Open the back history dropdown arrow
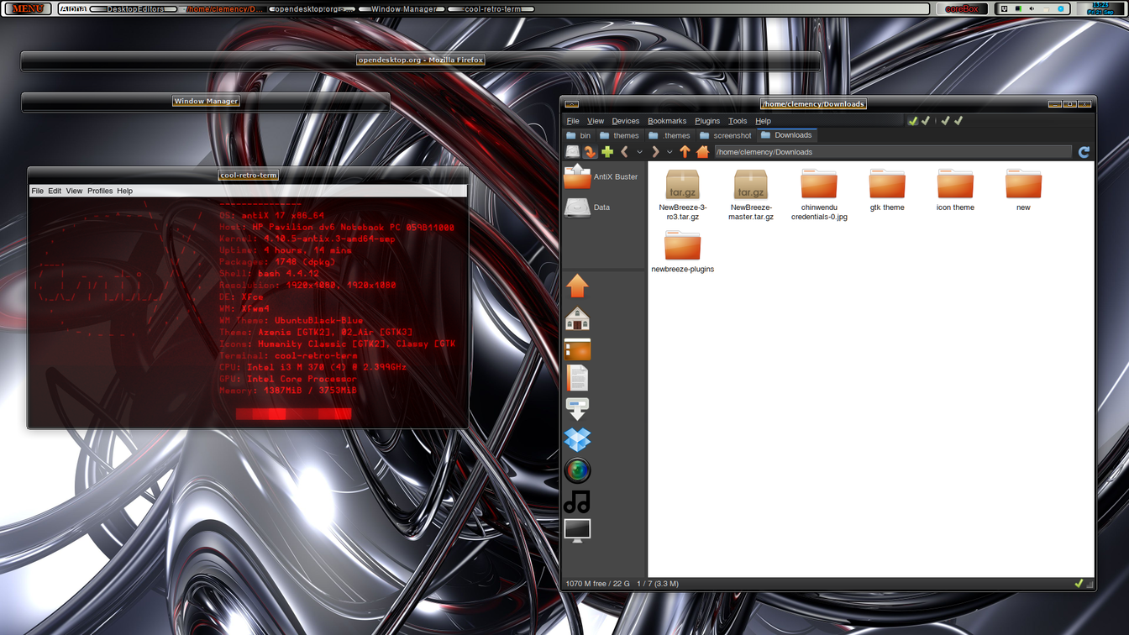 tap(639, 152)
